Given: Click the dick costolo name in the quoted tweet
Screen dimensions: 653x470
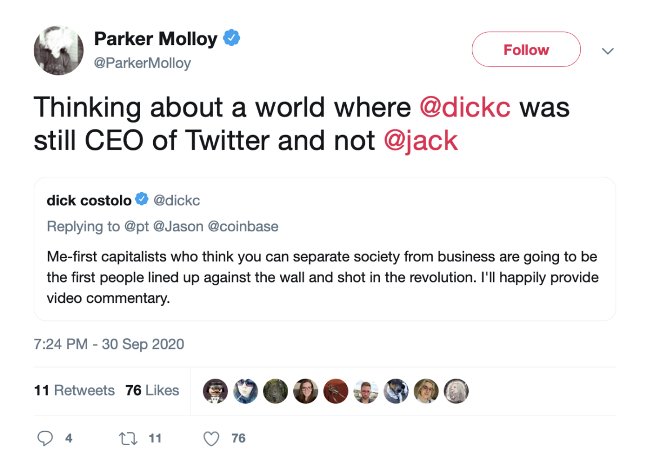Looking at the screenshot, I should [89, 200].
